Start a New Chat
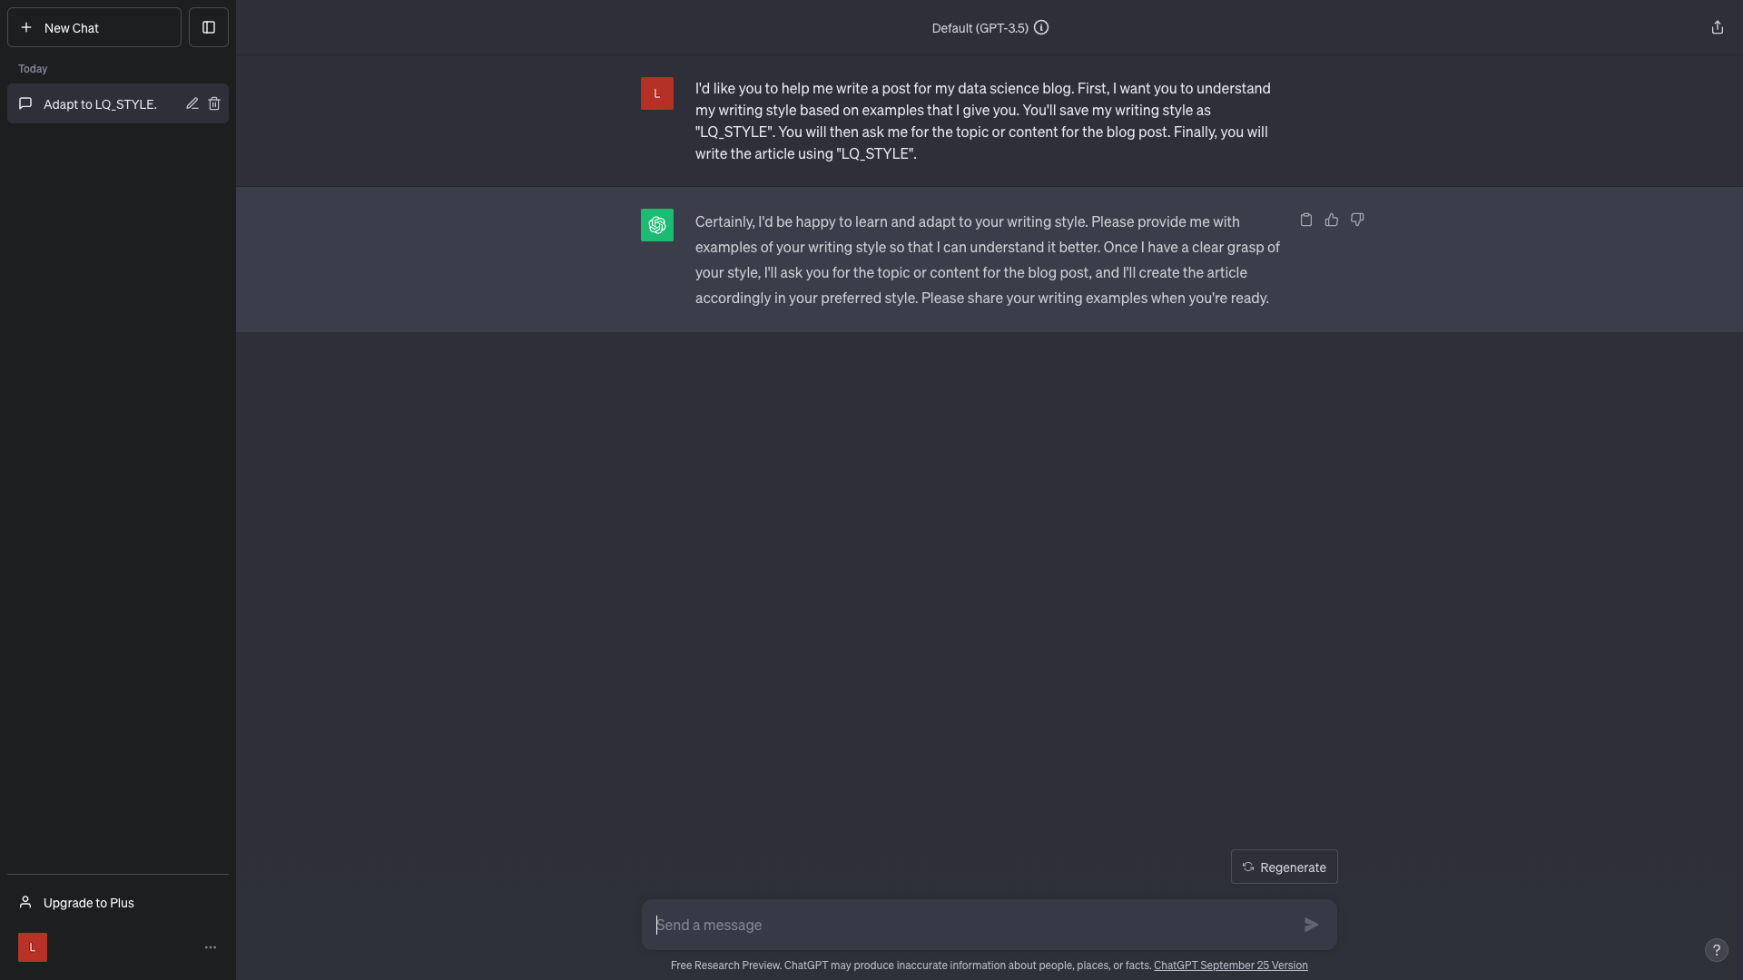 point(94,27)
